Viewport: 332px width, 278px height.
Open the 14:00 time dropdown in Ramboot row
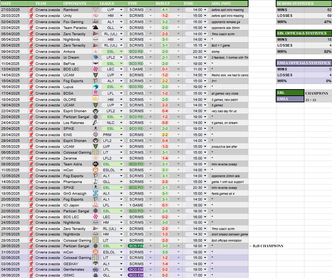[x=205, y=10]
